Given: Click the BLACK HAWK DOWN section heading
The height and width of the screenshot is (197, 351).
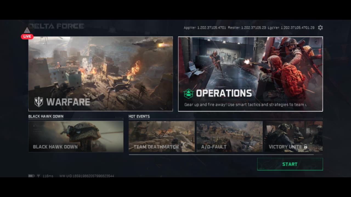Looking at the screenshot, I should (46, 116).
